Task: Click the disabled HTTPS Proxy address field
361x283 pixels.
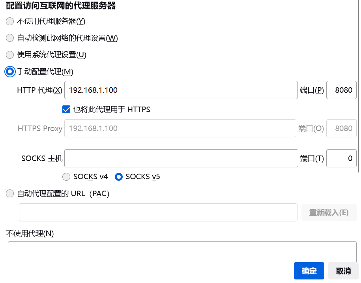Action: (180, 128)
